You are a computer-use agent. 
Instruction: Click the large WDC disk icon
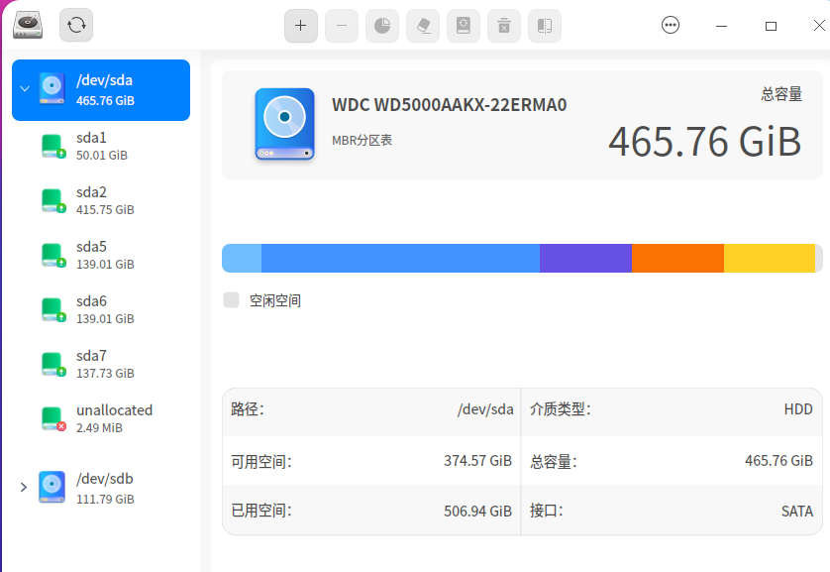285,124
